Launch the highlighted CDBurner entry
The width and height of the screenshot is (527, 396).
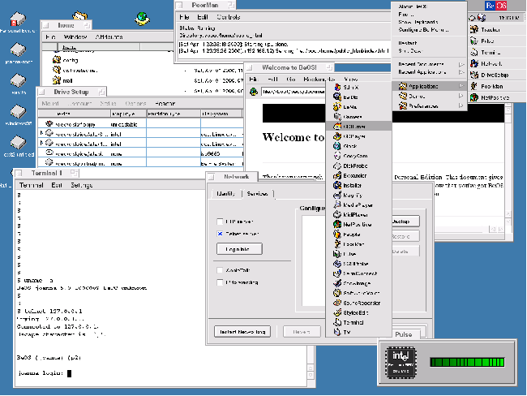click(358, 127)
